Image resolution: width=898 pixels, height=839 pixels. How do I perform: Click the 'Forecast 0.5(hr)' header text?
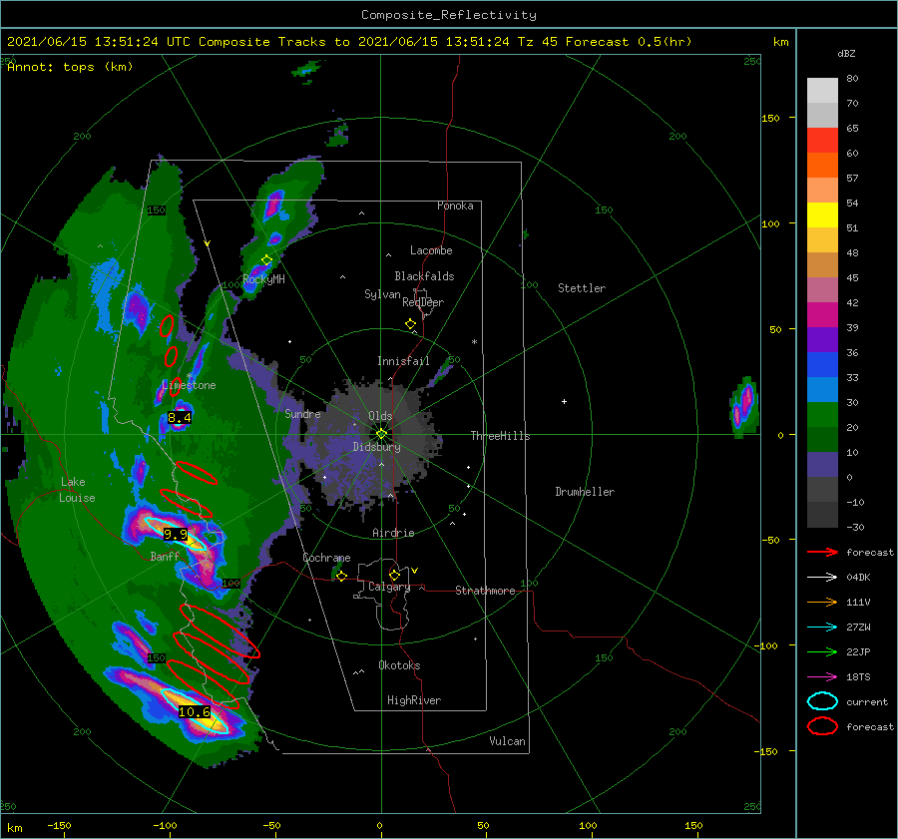tap(629, 42)
